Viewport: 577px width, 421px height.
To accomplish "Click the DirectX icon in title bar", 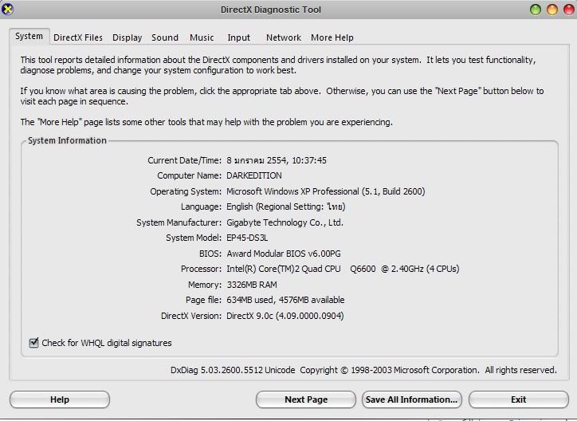I will tap(7, 9).
